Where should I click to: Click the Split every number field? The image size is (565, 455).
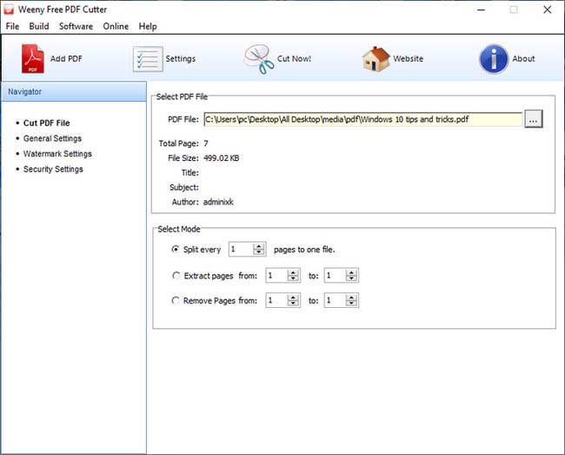pos(241,249)
